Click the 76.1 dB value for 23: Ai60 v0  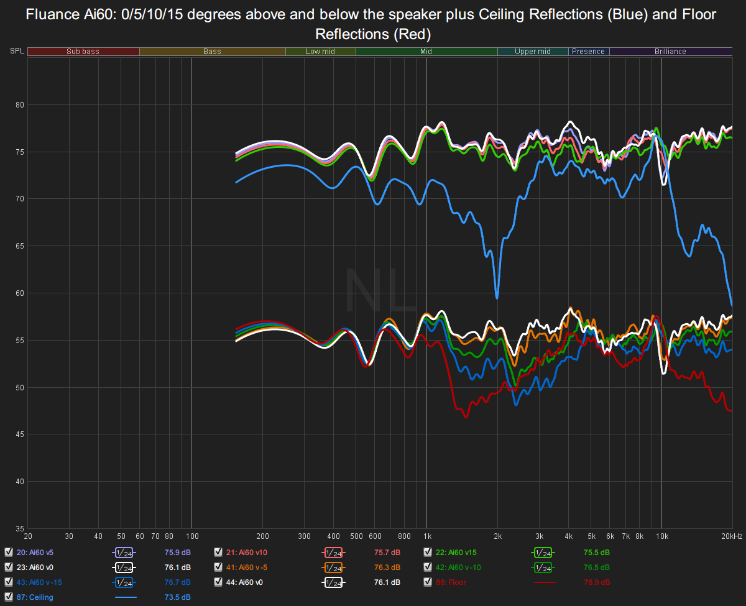(177, 567)
